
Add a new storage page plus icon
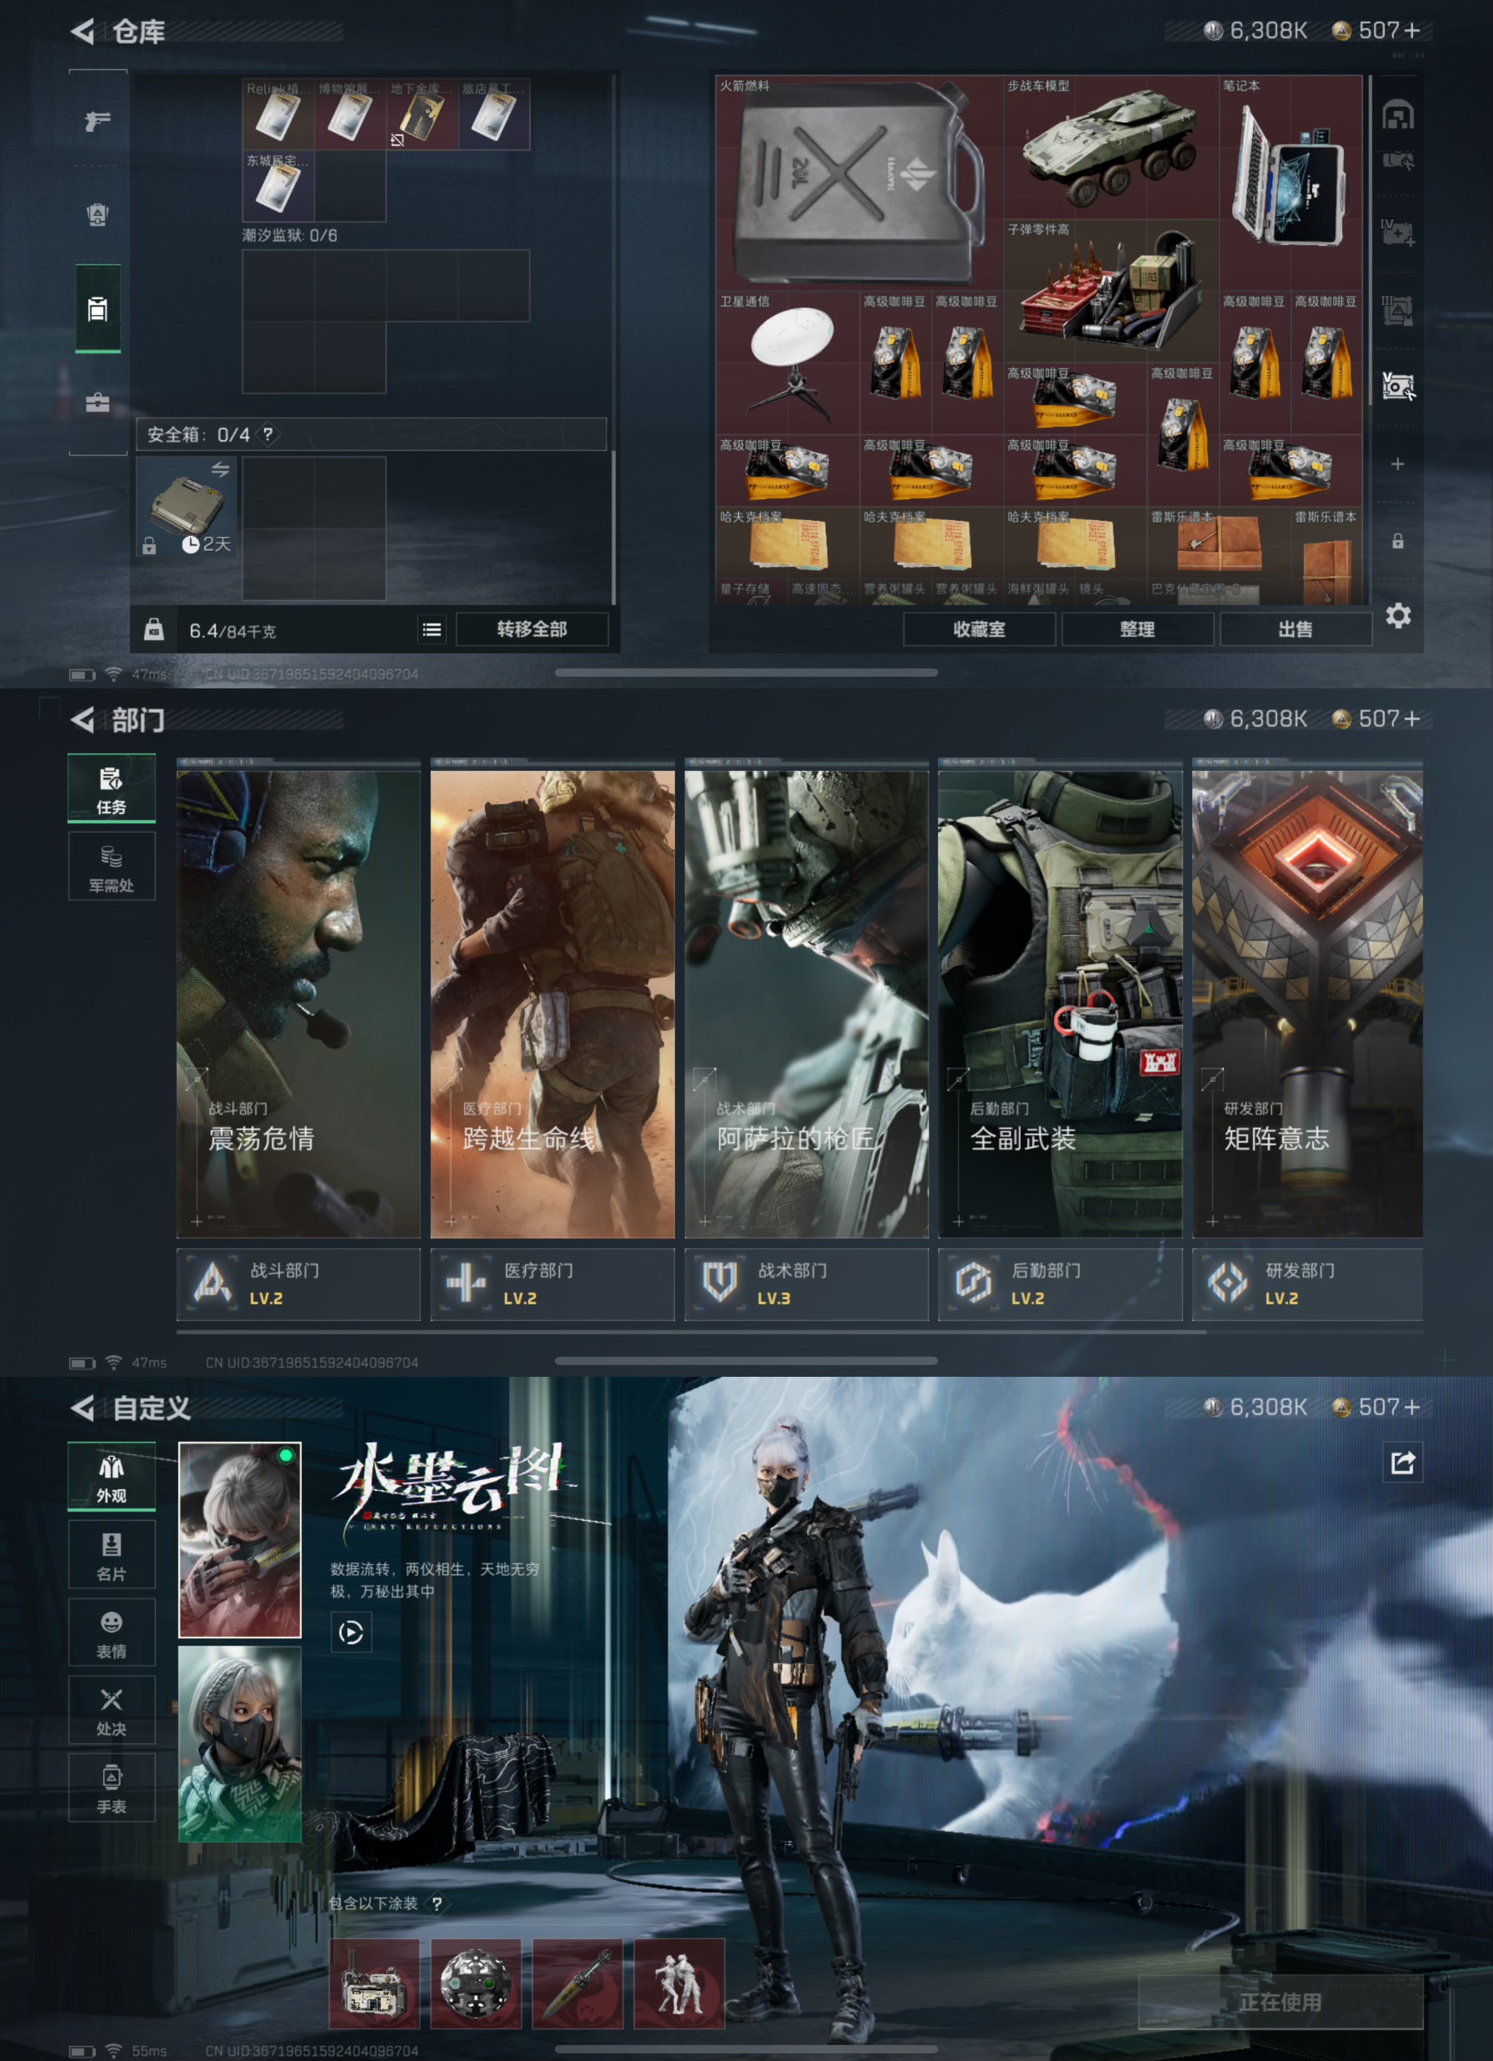(1398, 463)
